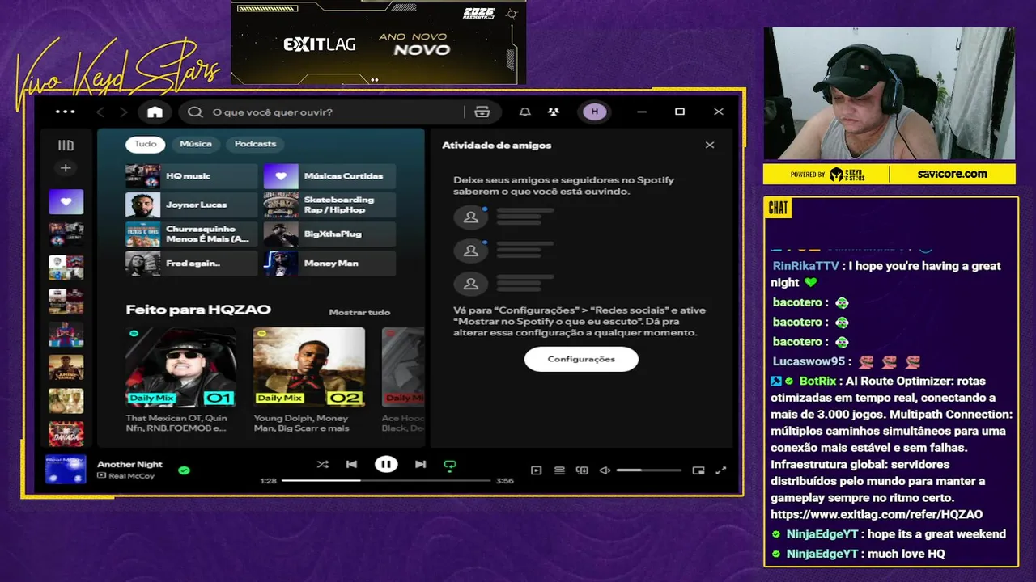Go back with the left arrow
Image resolution: width=1036 pixels, height=582 pixels.
(x=101, y=112)
